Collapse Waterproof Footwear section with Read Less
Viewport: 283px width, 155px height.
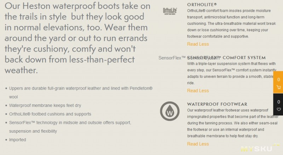coord(198,144)
